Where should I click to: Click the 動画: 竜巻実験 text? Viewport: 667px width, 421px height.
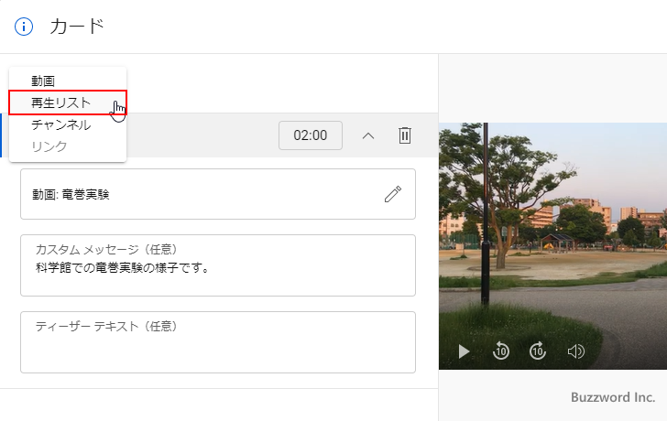[71, 195]
